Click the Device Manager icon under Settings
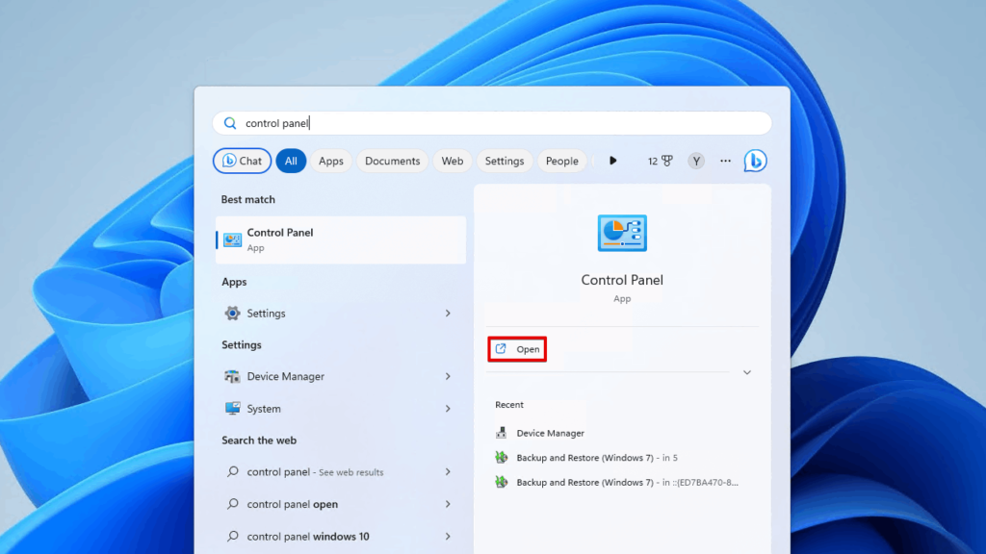Image resolution: width=986 pixels, height=554 pixels. click(x=231, y=376)
